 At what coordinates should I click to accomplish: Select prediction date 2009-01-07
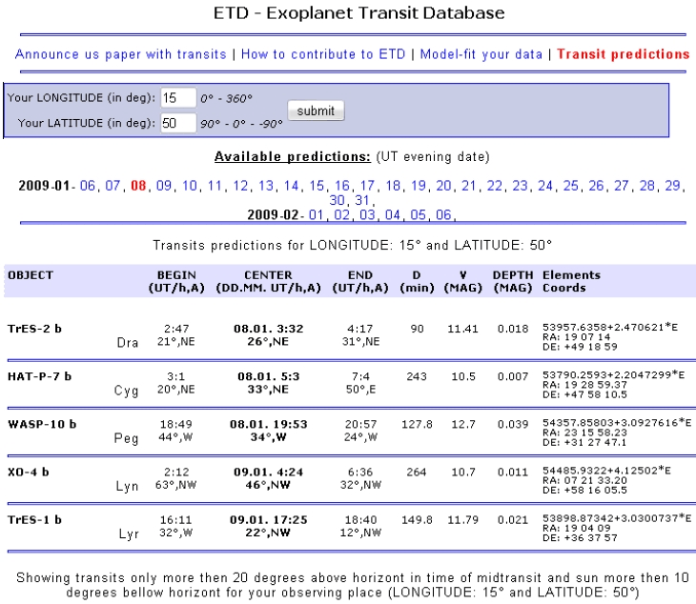(113, 186)
